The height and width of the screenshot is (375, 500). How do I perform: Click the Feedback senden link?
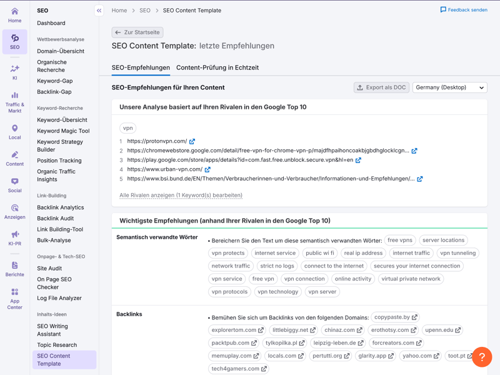pyautogui.click(x=464, y=10)
